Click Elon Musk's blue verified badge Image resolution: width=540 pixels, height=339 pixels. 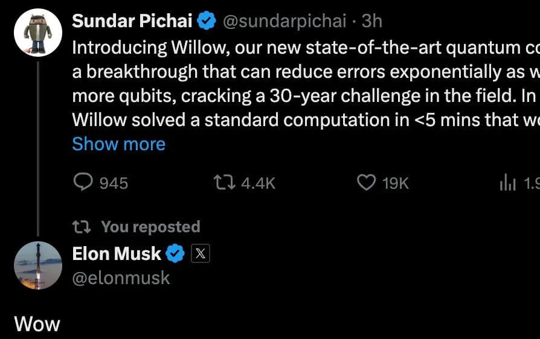tap(175, 254)
